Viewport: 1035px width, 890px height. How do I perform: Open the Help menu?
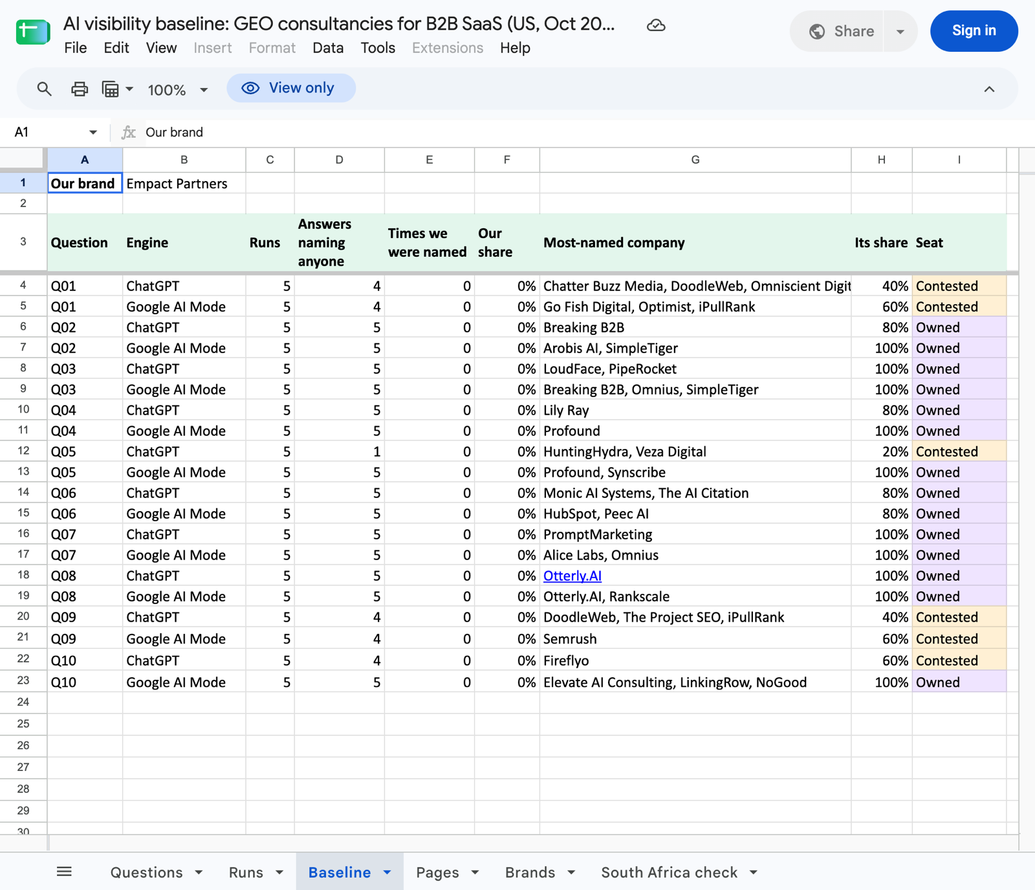click(515, 48)
